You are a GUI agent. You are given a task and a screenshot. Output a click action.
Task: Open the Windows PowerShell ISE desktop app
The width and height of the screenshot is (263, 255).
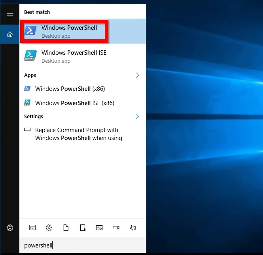[83, 56]
